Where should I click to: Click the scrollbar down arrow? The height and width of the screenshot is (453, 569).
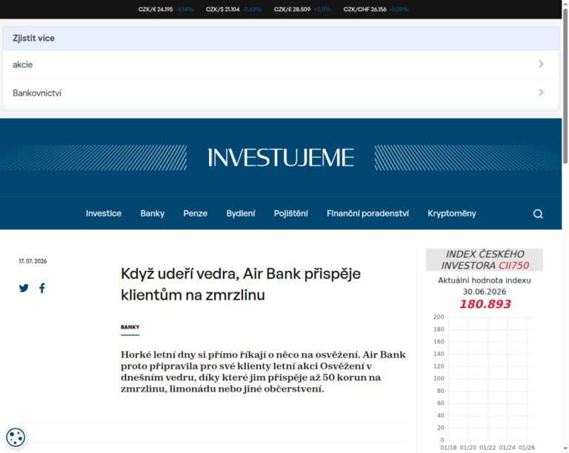coord(565,449)
